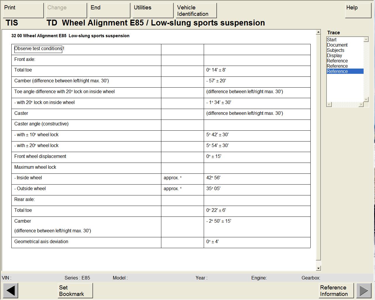Open Vehicle Identification

click(x=196, y=11)
